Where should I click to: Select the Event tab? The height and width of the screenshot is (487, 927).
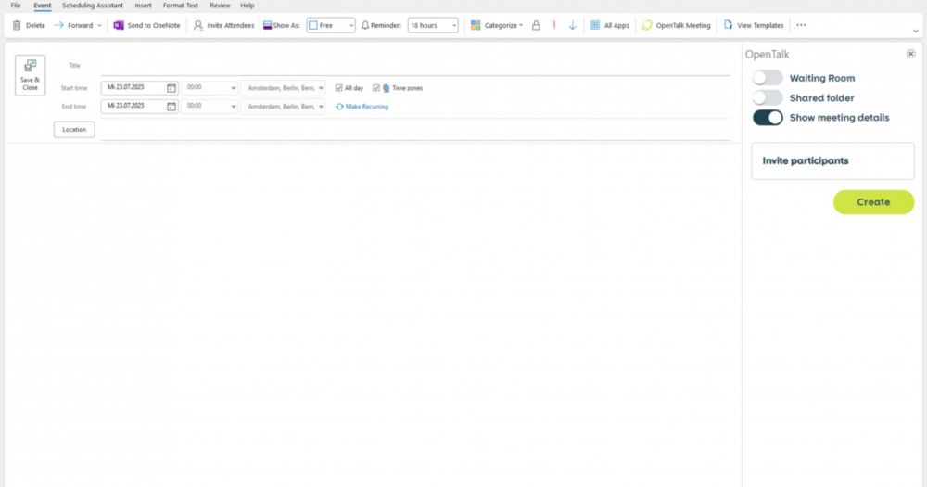click(x=42, y=6)
